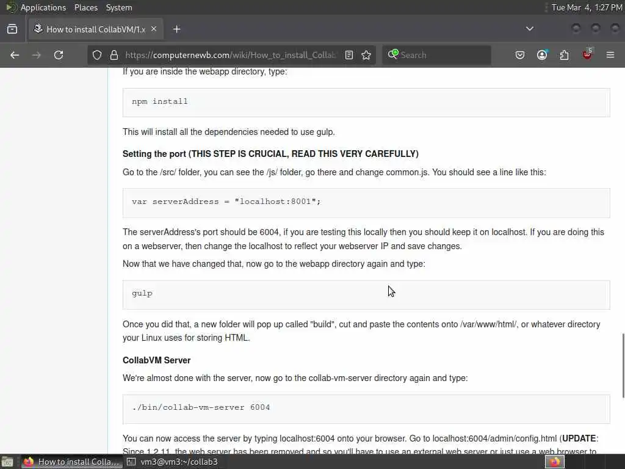Click the var serverAddress code line
Viewport: 625px width, 469px height.
click(226, 202)
